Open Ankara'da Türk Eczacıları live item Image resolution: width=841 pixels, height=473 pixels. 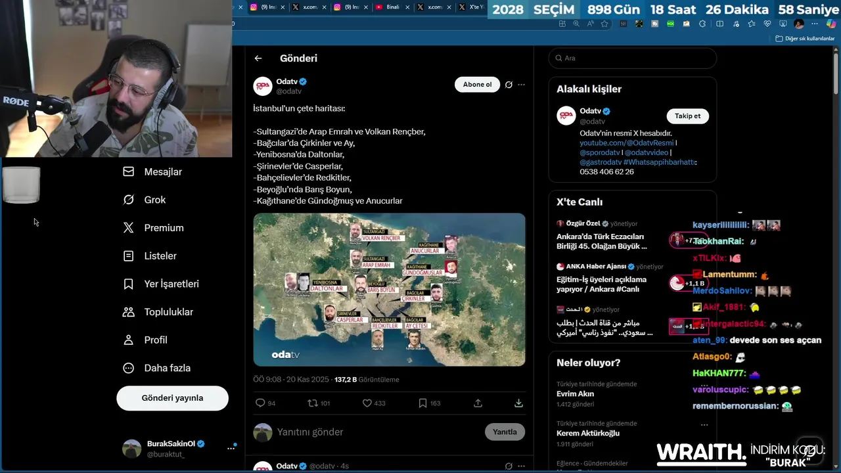(632, 235)
